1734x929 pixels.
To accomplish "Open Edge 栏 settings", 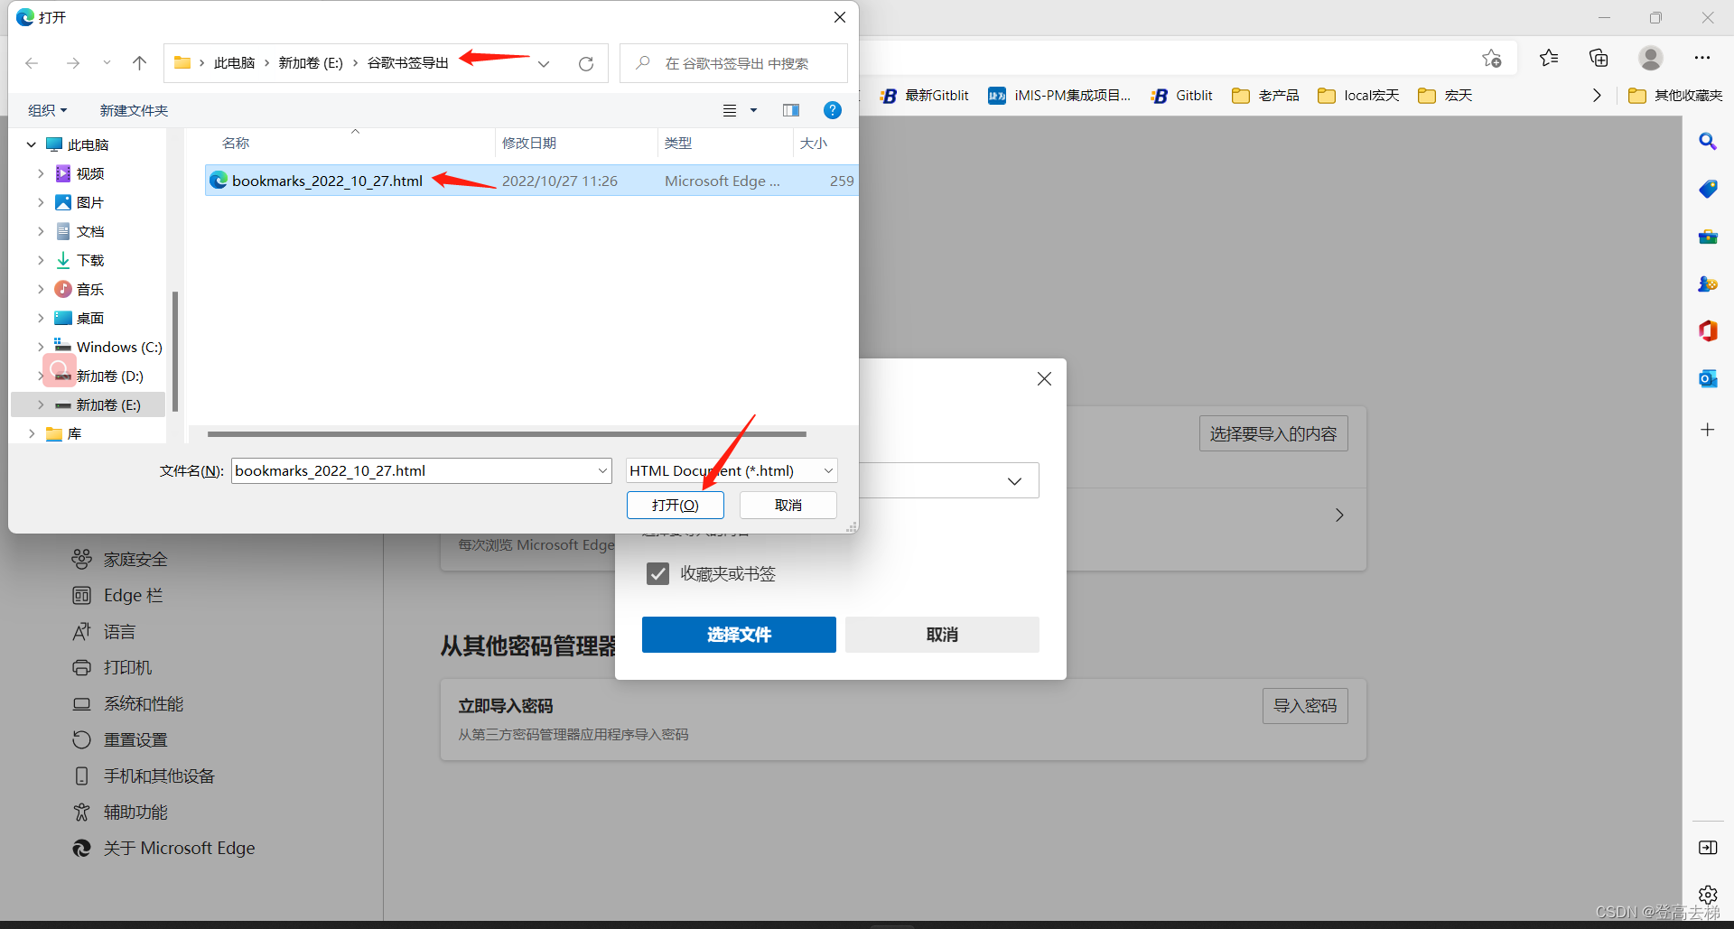I will 133,595.
